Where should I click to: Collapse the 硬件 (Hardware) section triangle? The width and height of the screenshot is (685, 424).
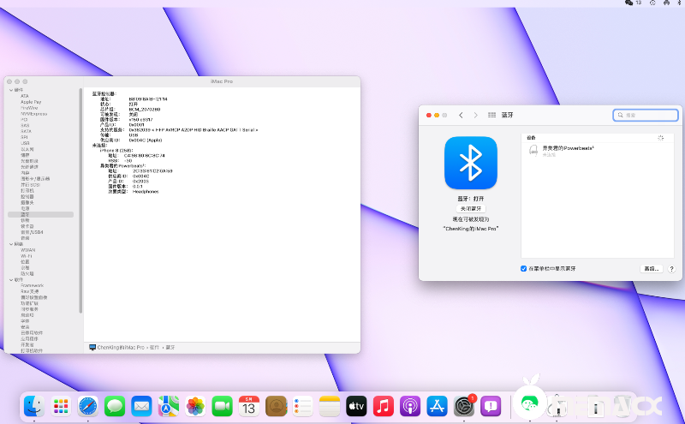(x=10, y=89)
